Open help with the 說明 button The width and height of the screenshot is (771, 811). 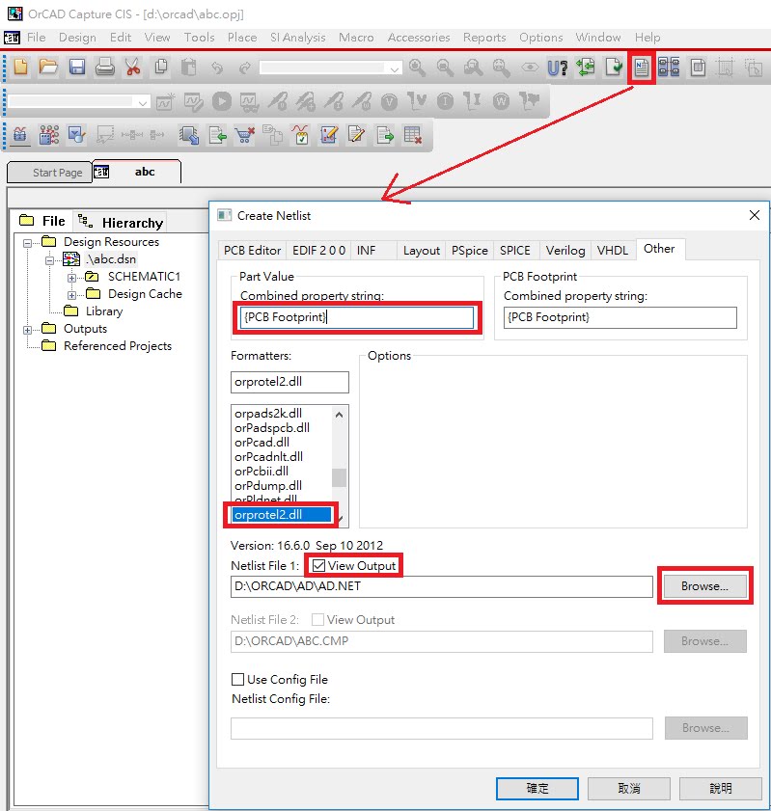(720, 788)
